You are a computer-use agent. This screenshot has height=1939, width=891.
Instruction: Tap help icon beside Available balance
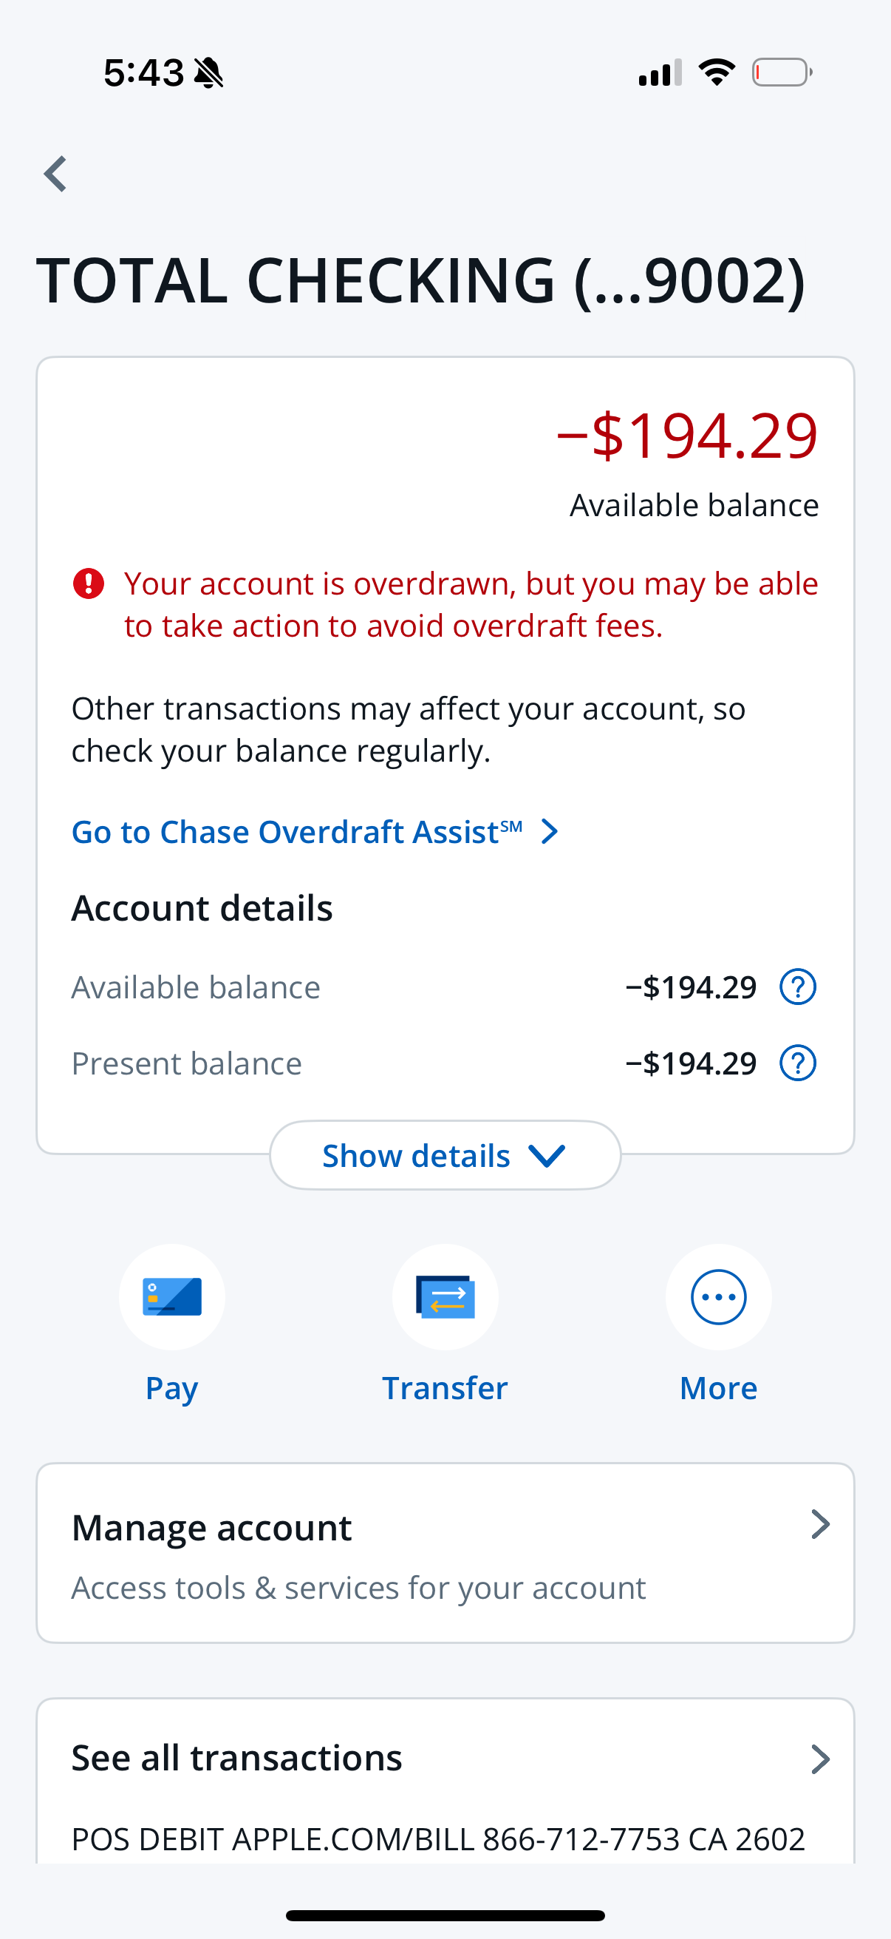pyautogui.click(x=798, y=987)
